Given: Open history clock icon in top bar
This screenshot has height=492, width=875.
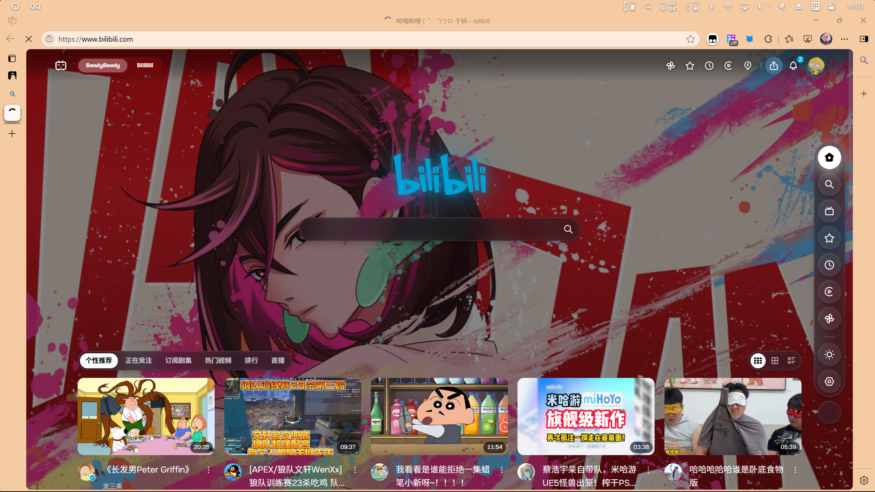Looking at the screenshot, I should 709,66.
